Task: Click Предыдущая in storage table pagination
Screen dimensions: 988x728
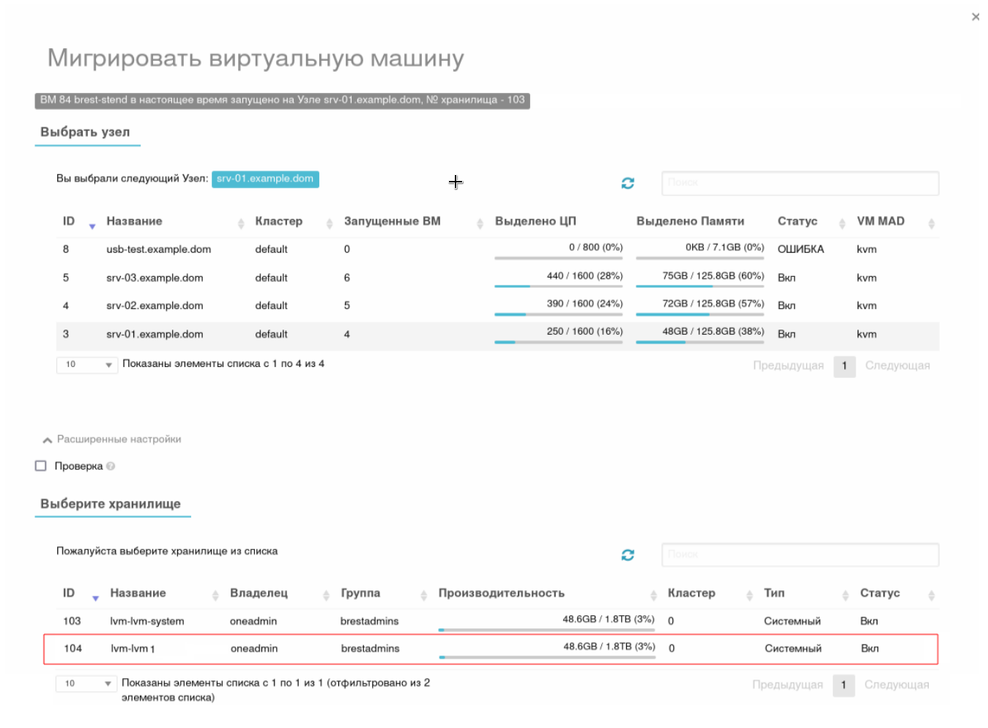Action: (787, 685)
